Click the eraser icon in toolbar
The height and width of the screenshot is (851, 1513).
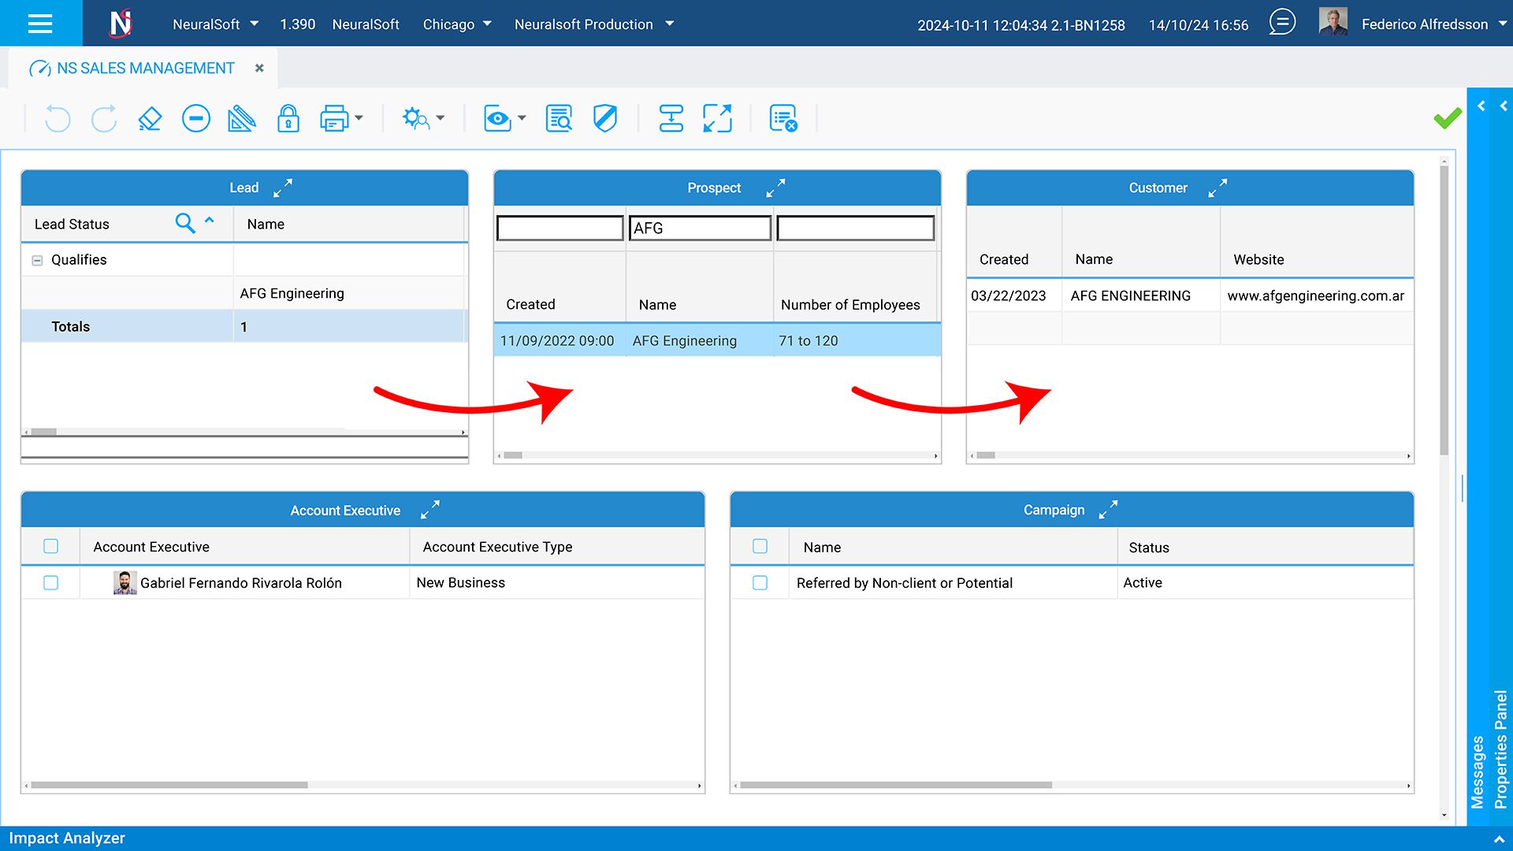150,119
